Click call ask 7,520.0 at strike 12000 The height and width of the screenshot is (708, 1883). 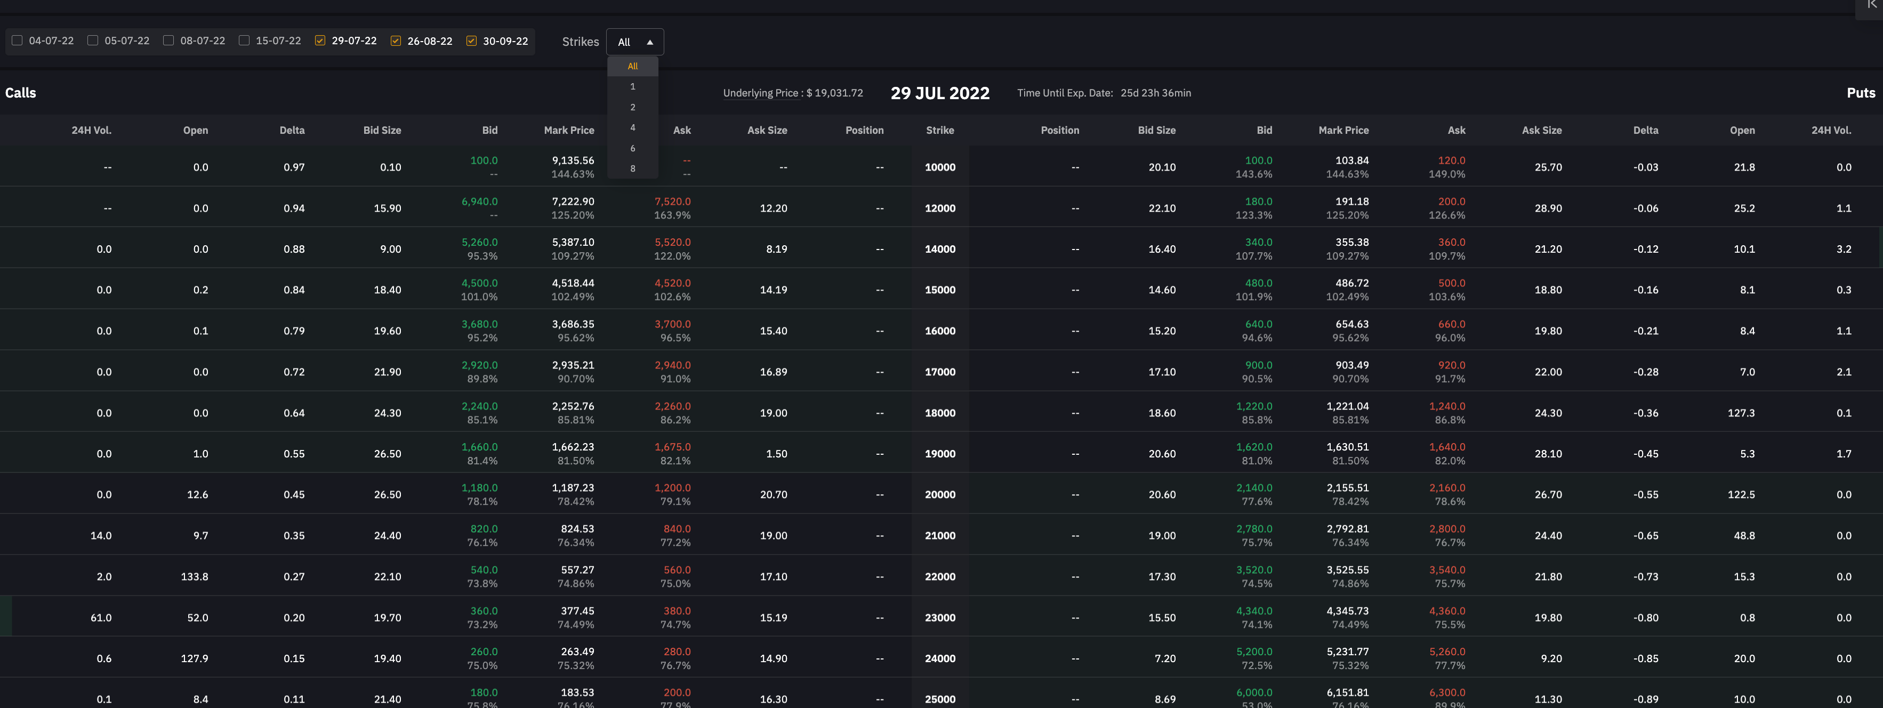[672, 202]
